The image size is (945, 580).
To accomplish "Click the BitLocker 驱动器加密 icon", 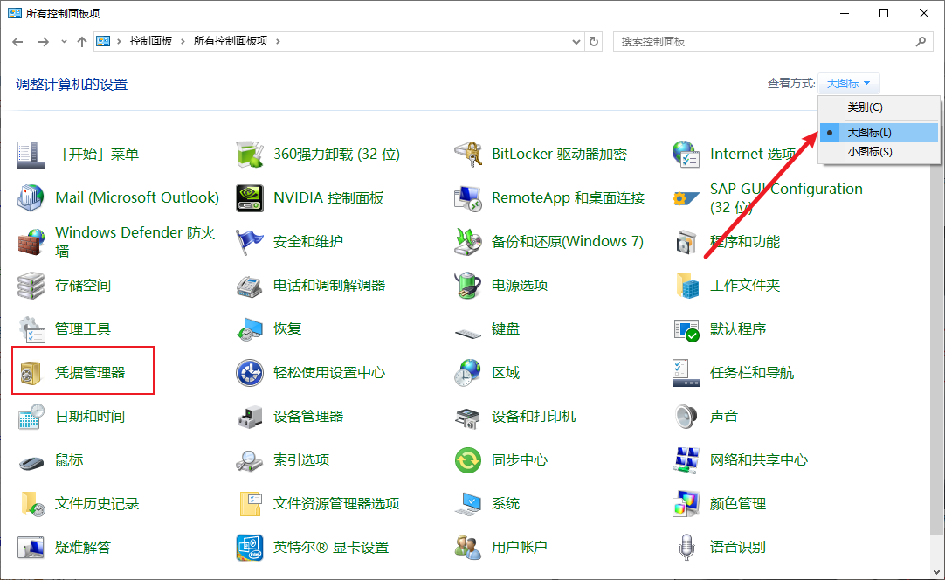I will point(468,155).
